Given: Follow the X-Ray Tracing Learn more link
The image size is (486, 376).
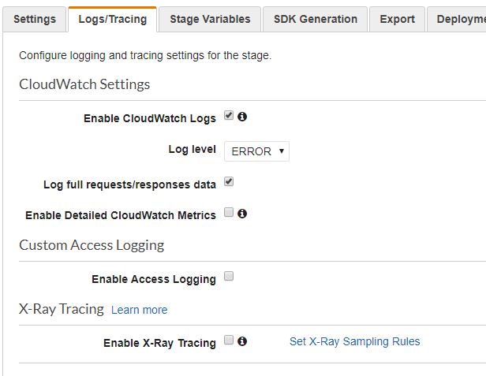Looking at the screenshot, I should tap(139, 310).
